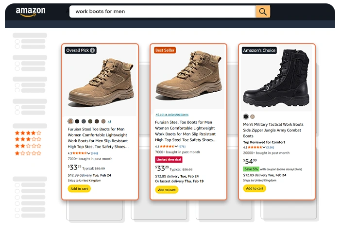Click the orange search magnifier button
The width and height of the screenshot is (340, 233).
(262, 12)
